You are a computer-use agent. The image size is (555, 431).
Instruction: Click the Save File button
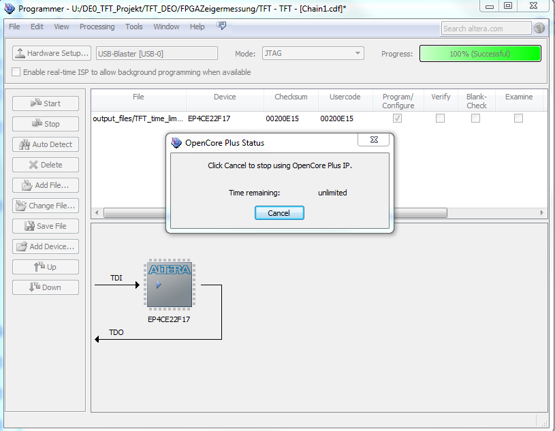tap(46, 226)
